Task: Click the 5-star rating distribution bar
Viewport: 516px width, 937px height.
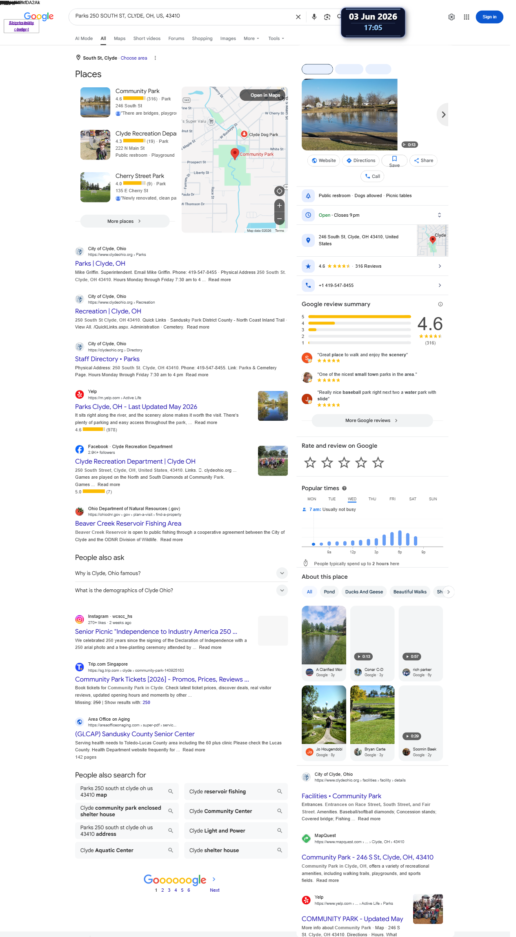Action: 359,316
